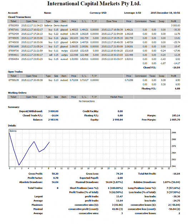Screen dimensions: 188x224
Task: Click the audusd item in Open Trades
Action: point(64,80)
